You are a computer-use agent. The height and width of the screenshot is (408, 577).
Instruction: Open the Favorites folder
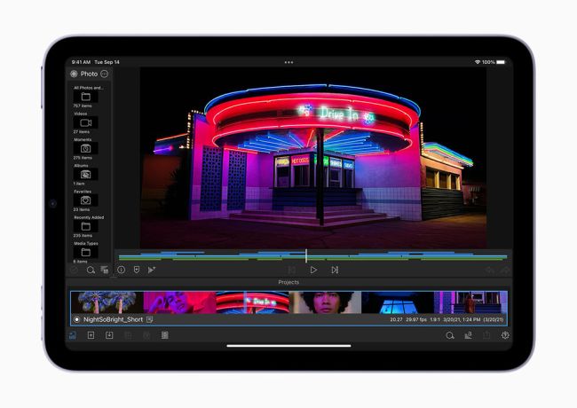[x=86, y=200]
